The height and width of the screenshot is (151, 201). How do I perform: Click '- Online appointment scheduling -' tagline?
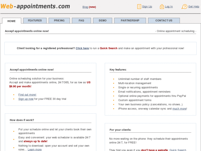click(176, 31)
